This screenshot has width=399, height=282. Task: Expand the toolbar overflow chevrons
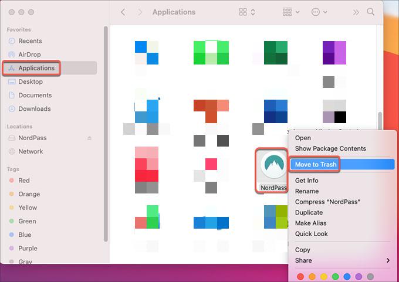[x=356, y=12]
